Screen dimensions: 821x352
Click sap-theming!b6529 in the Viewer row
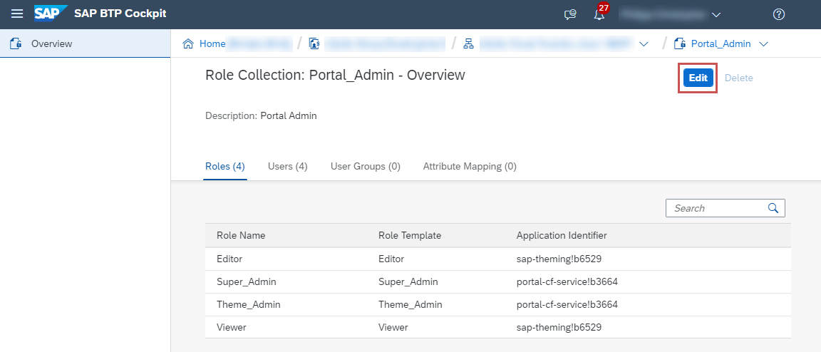click(559, 327)
